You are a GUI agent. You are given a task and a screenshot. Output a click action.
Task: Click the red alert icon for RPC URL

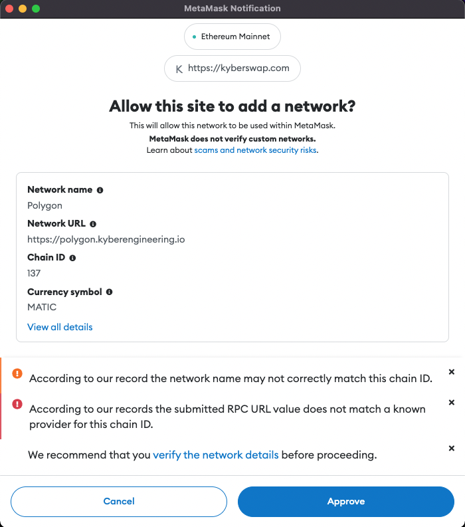[x=17, y=404]
